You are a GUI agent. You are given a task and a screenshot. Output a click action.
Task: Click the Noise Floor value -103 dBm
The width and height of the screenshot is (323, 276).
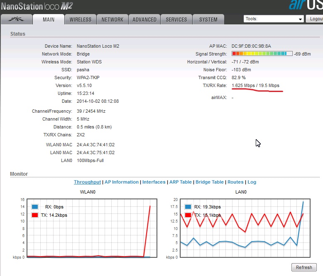[x=241, y=70]
